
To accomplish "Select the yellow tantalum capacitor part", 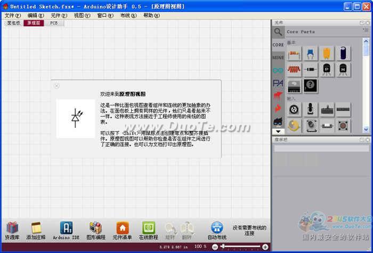I will [327, 53].
